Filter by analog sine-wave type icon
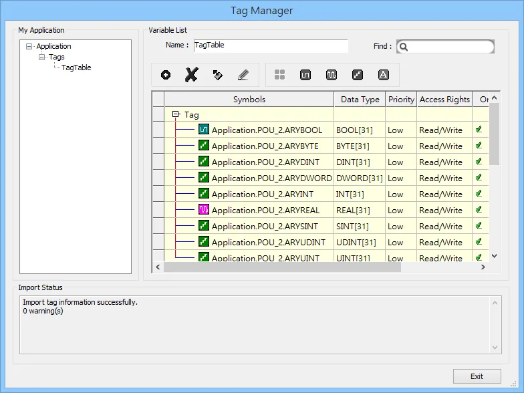Viewport: 524px width, 393px height. (332, 75)
